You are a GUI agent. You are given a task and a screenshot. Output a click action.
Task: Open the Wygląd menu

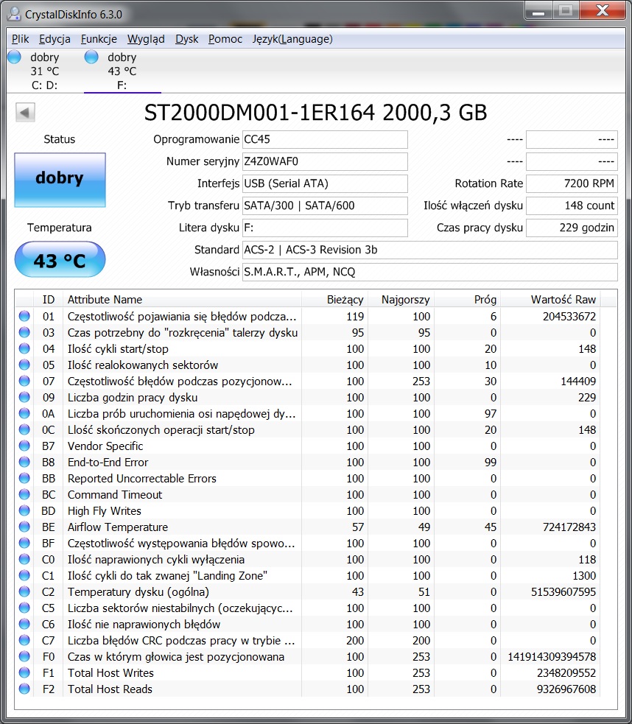146,39
